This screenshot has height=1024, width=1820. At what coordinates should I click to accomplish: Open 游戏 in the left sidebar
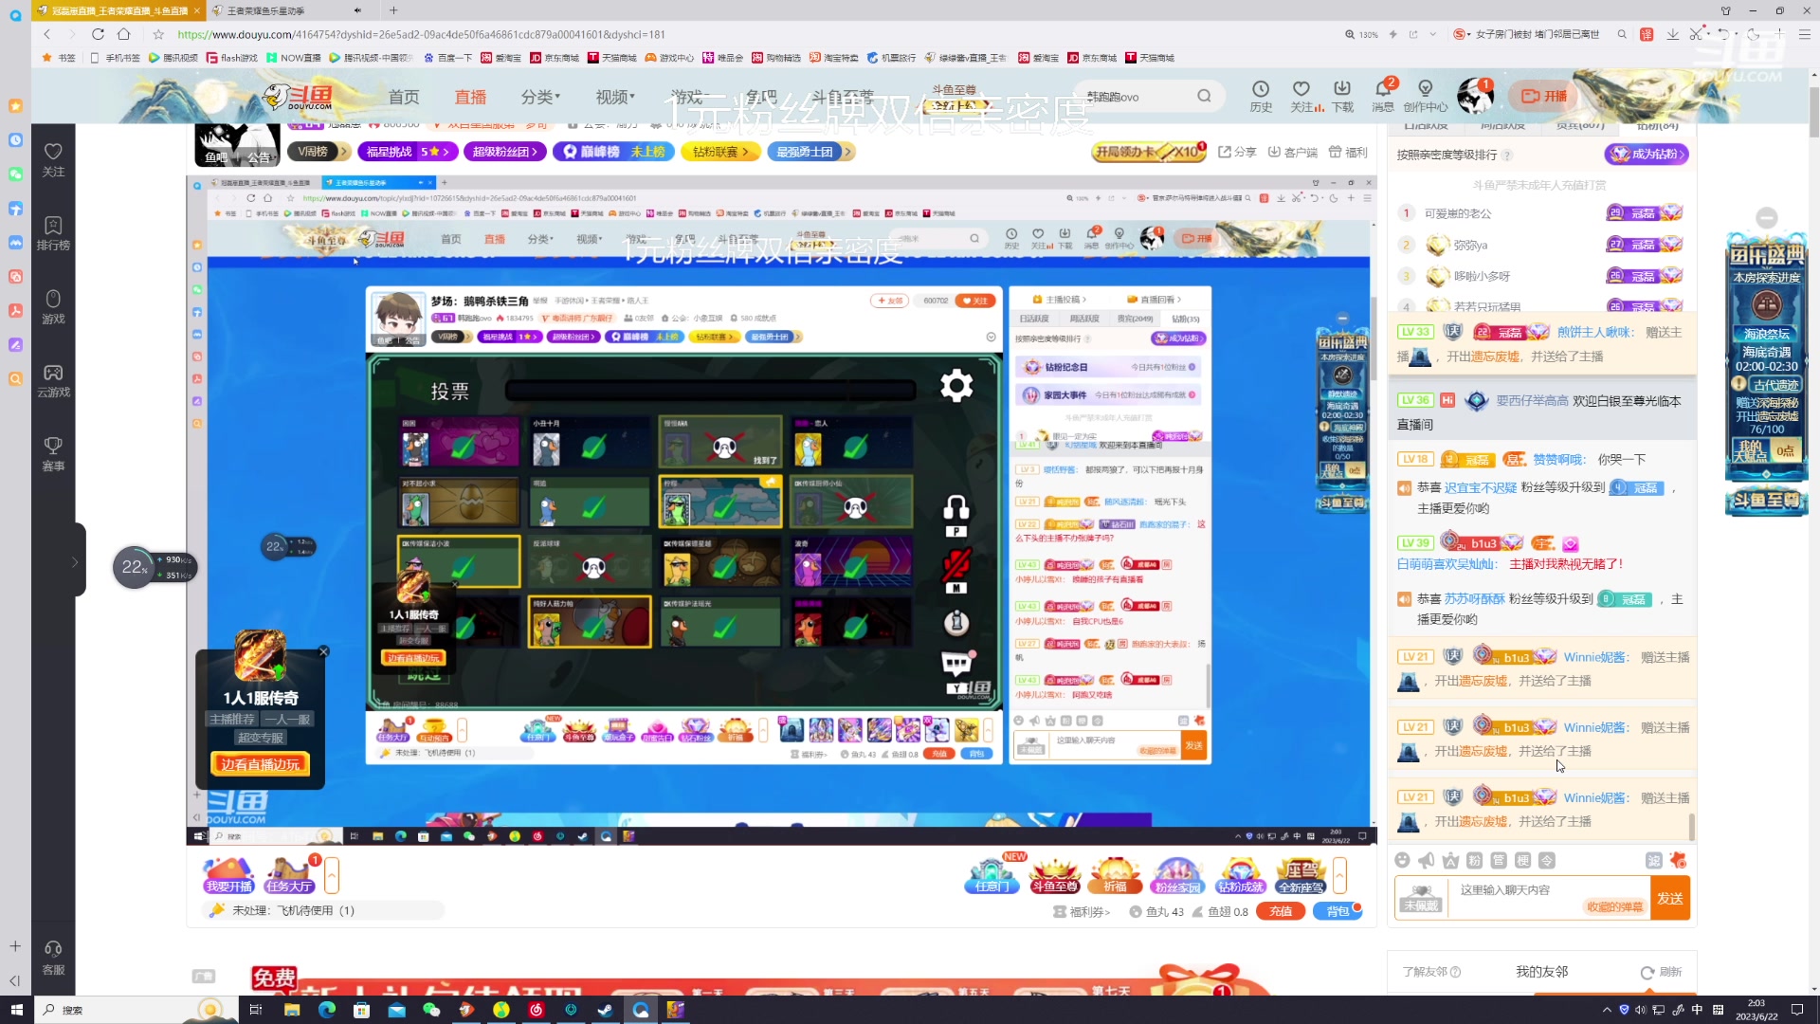tap(53, 306)
